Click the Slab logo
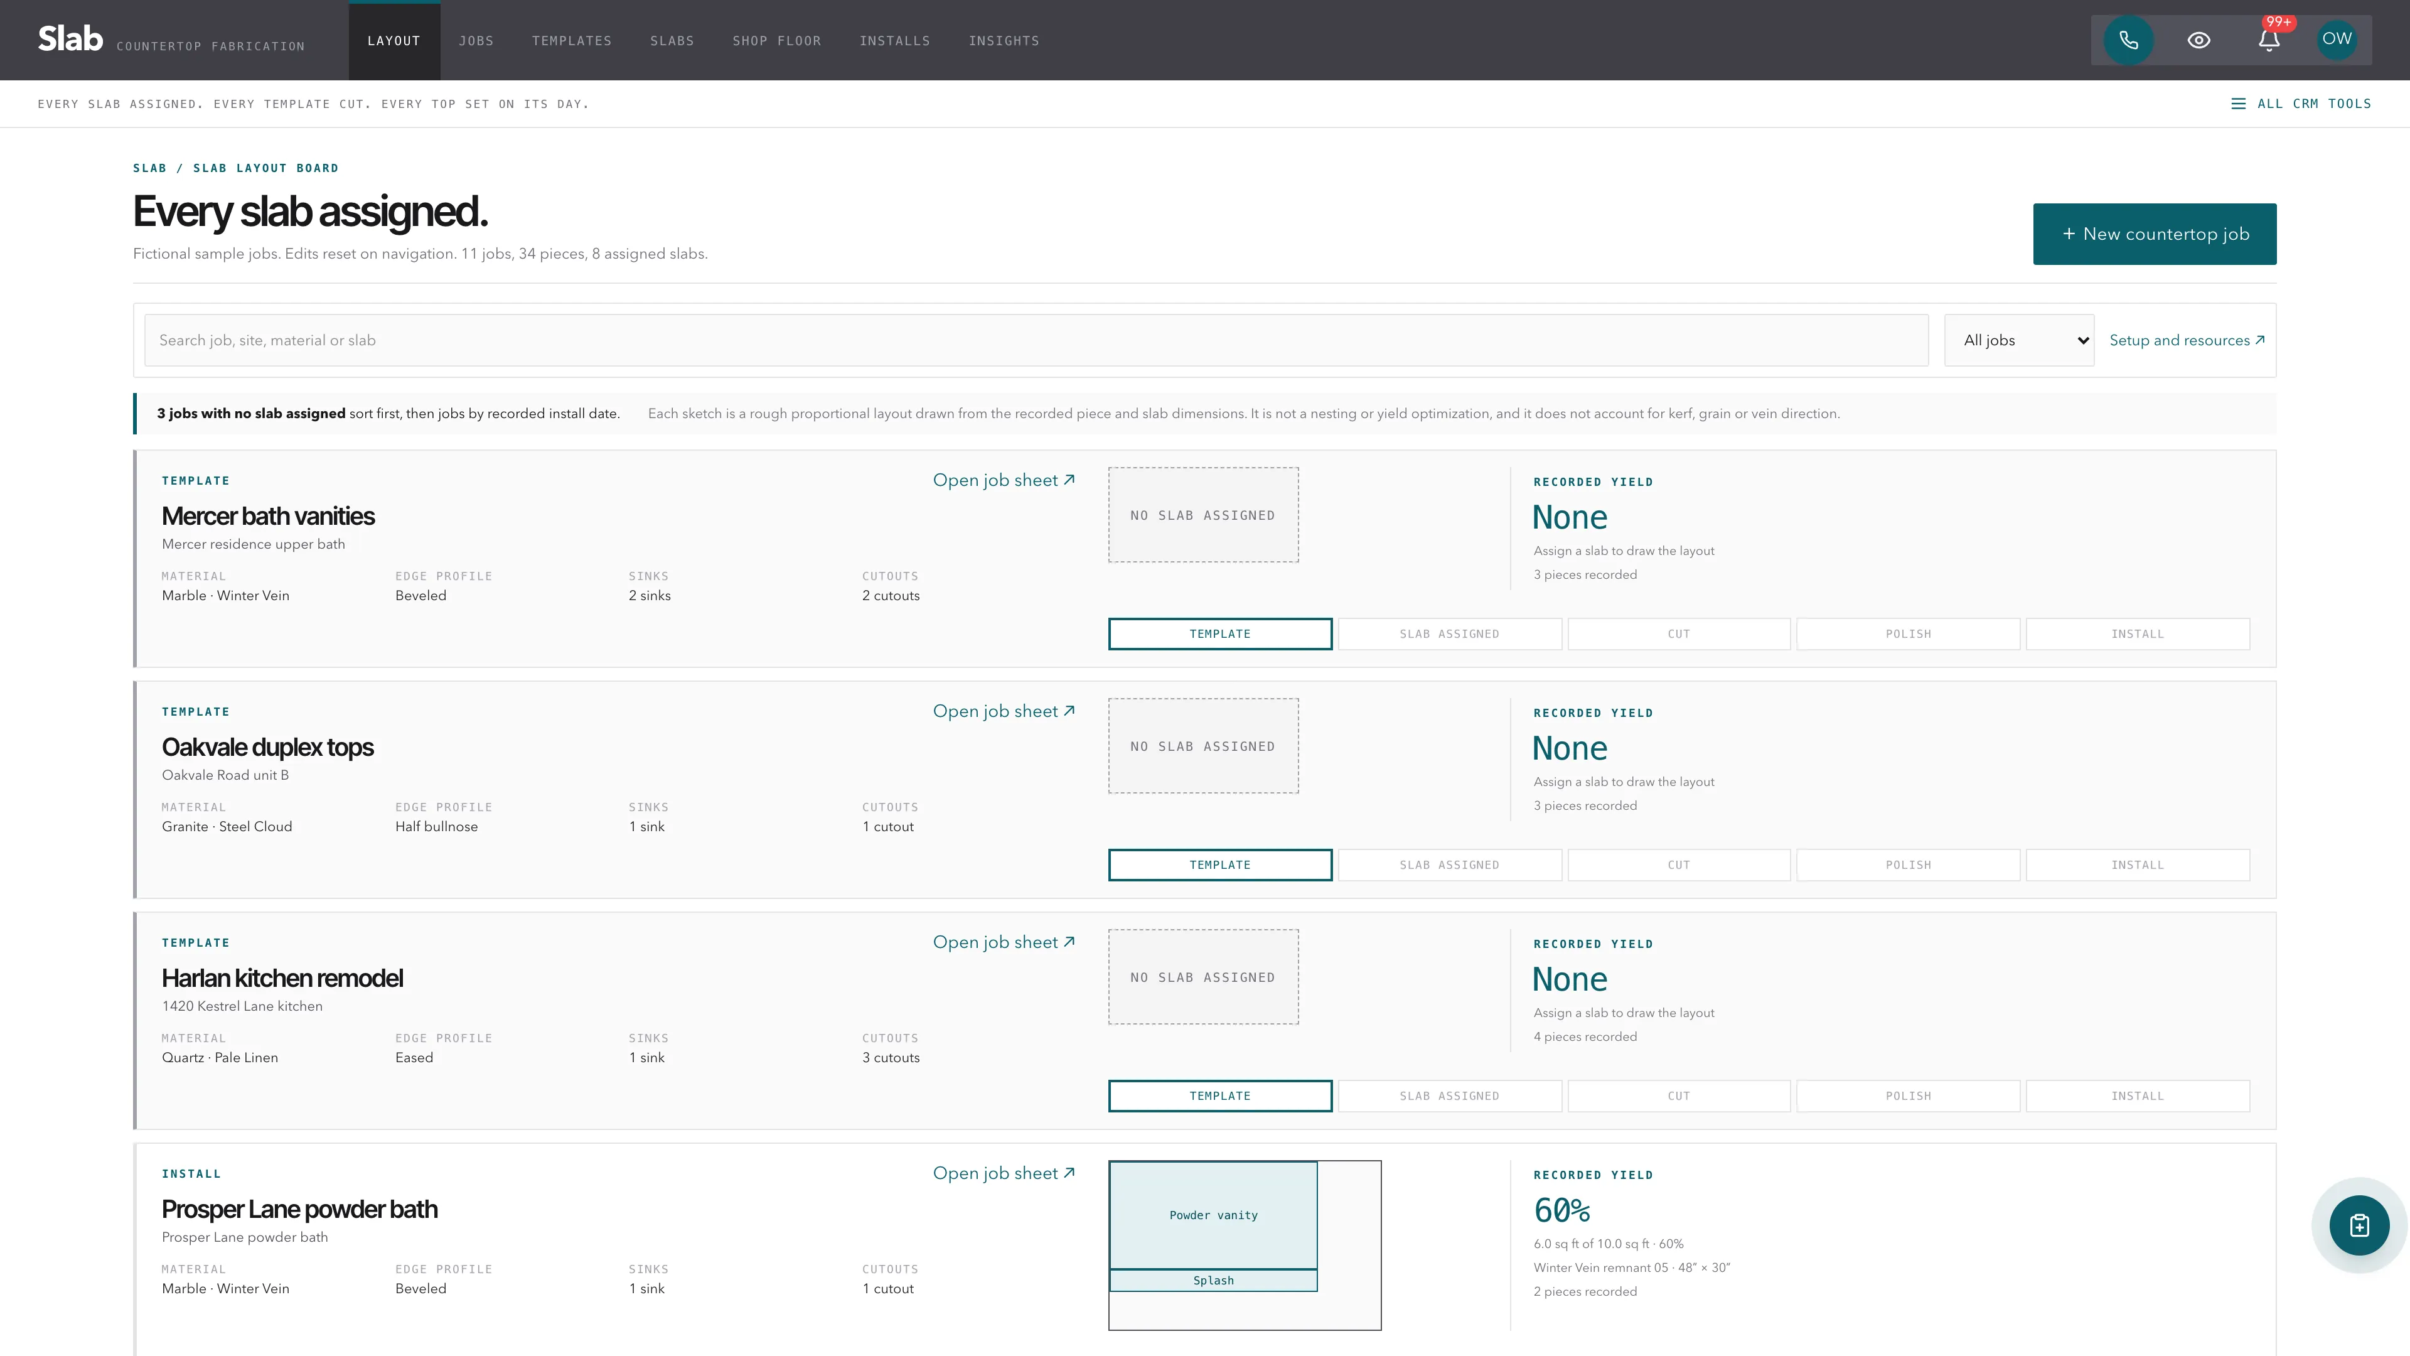 click(70, 38)
